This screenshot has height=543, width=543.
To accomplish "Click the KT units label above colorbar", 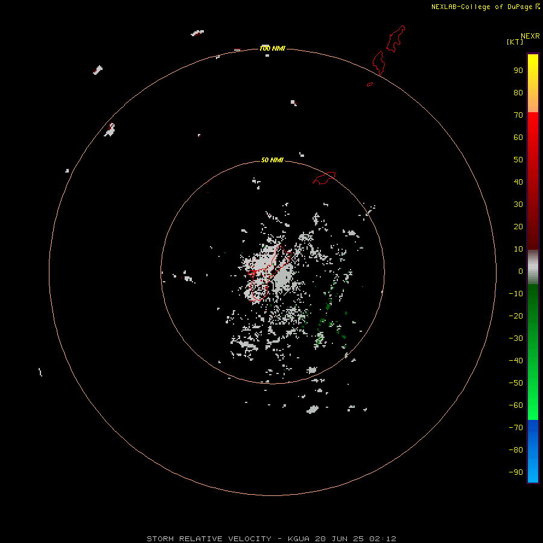I will [515, 42].
